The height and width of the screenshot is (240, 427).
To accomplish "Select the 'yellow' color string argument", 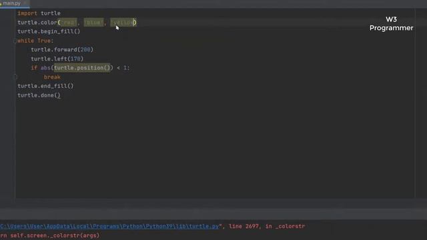I will [x=122, y=23].
